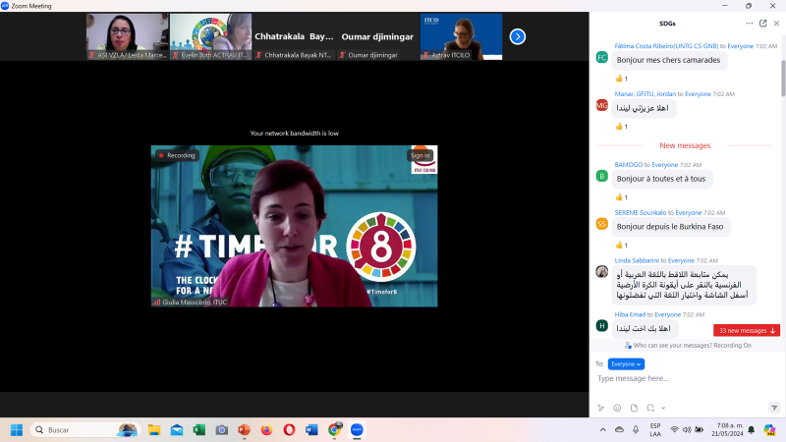Click Linda Sabbarini sender name

coord(637,260)
